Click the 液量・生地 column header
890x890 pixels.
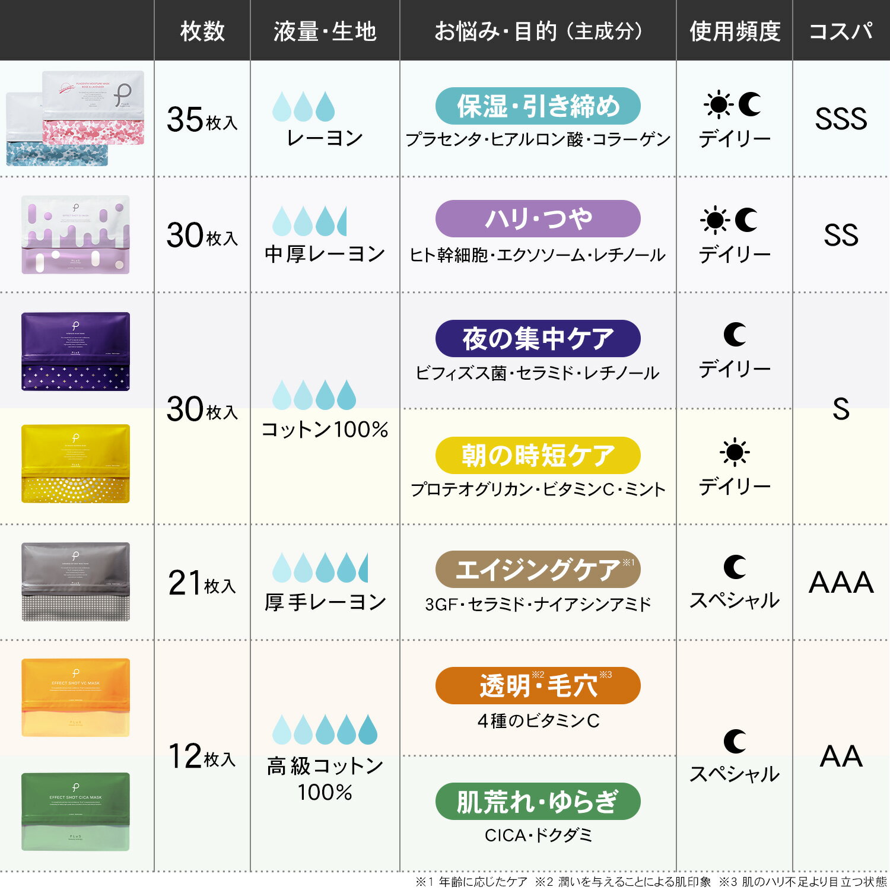click(325, 31)
